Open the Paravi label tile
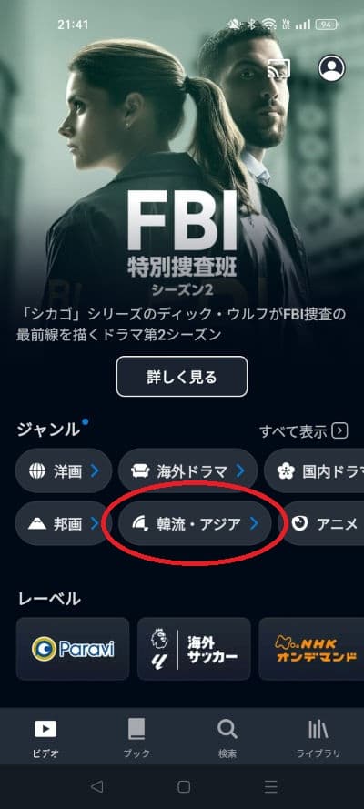 pos(73,649)
